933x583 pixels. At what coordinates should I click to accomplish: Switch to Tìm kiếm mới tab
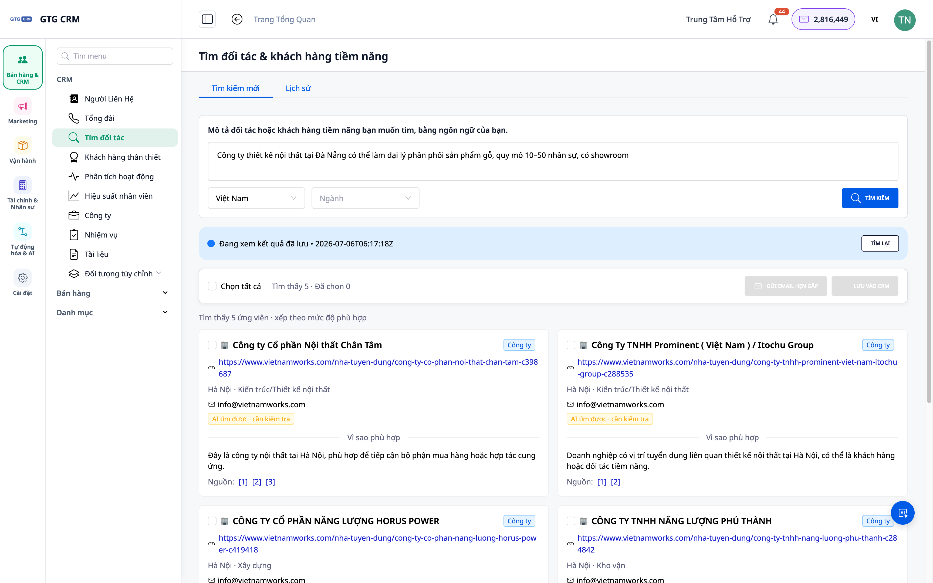[x=235, y=88]
